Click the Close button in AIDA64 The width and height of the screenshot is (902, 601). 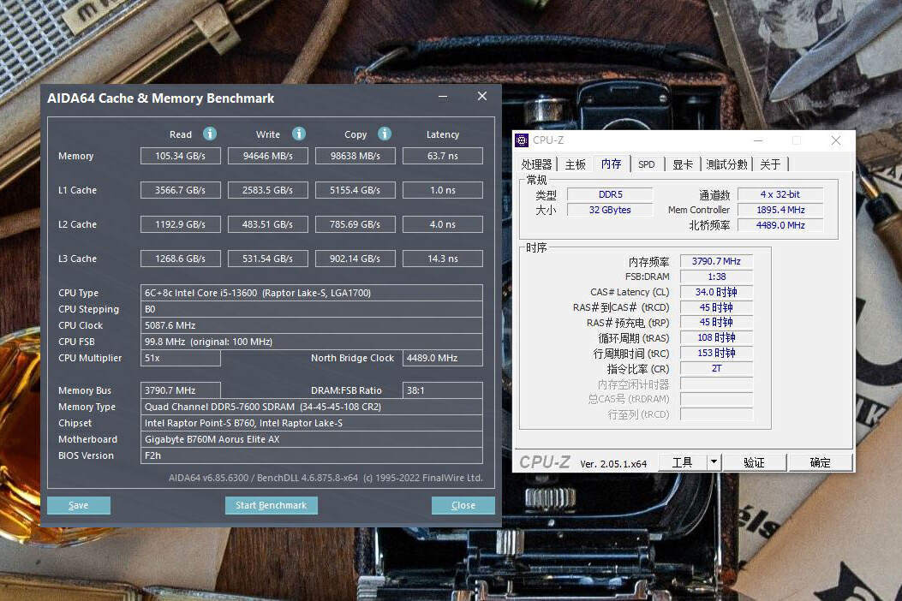point(463,505)
